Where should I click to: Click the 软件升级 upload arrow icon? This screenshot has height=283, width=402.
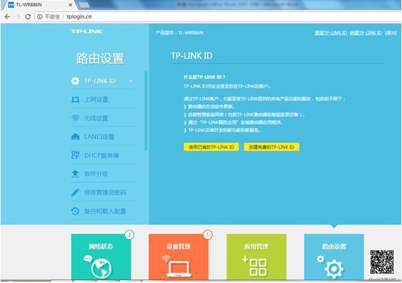point(75,174)
